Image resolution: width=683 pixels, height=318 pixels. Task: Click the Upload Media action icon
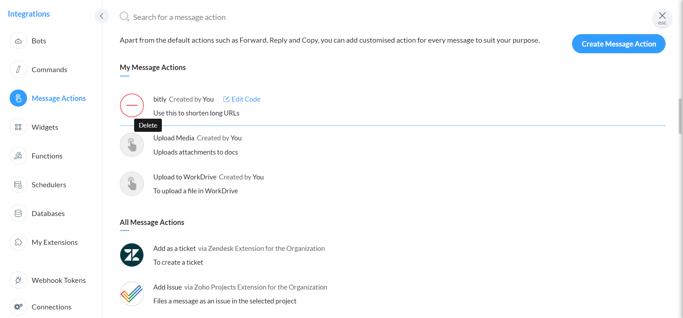[x=132, y=145]
